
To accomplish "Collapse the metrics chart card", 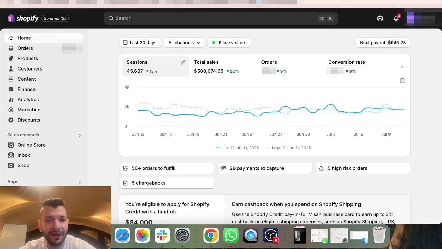I will (402, 66).
